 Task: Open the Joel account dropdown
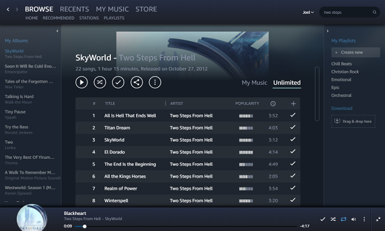(x=308, y=13)
